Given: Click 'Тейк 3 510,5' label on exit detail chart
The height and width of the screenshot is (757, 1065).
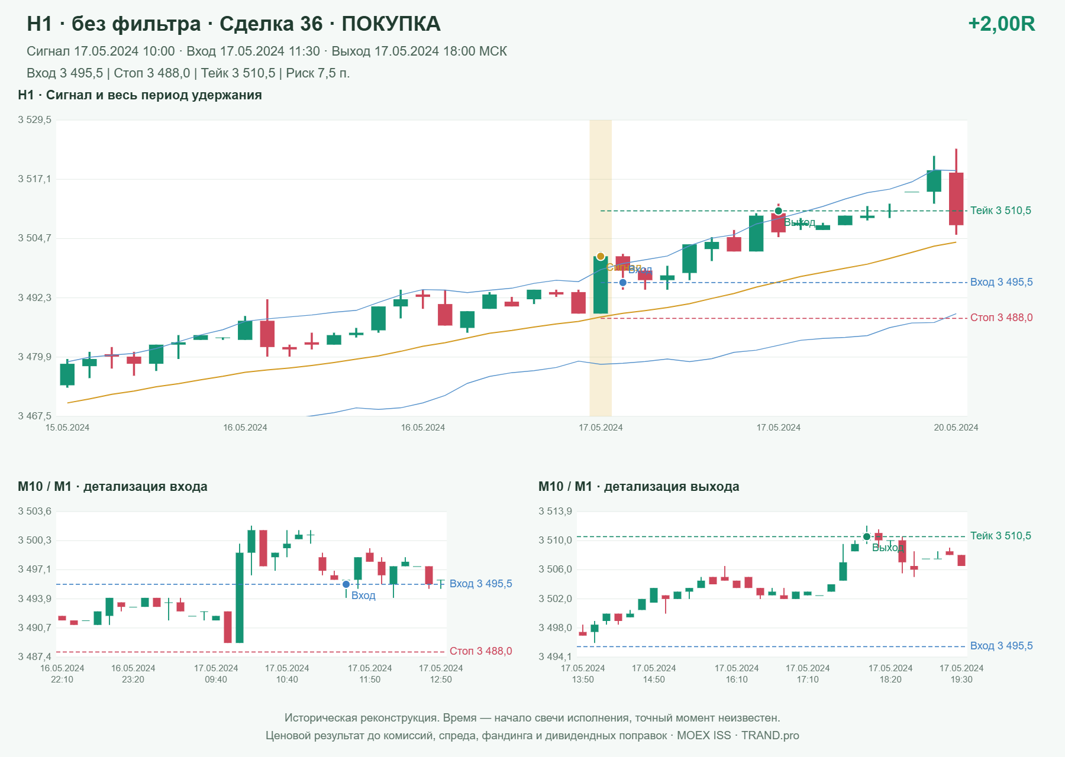Looking at the screenshot, I should tap(1001, 536).
